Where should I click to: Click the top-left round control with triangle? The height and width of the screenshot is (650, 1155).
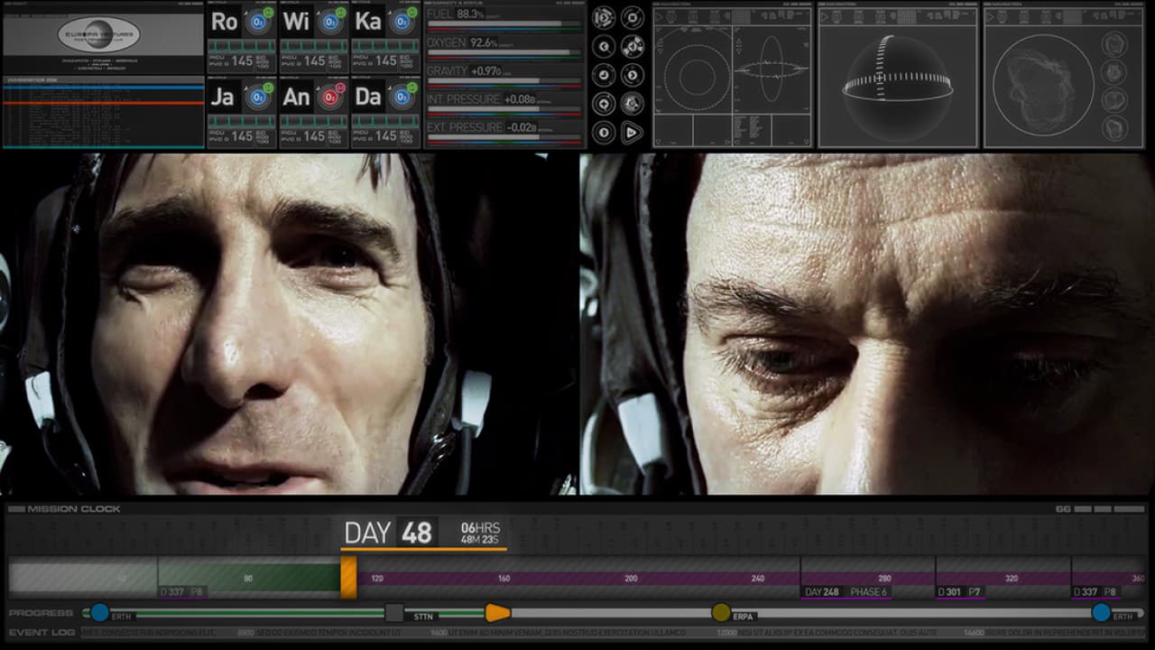click(x=604, y=17)
